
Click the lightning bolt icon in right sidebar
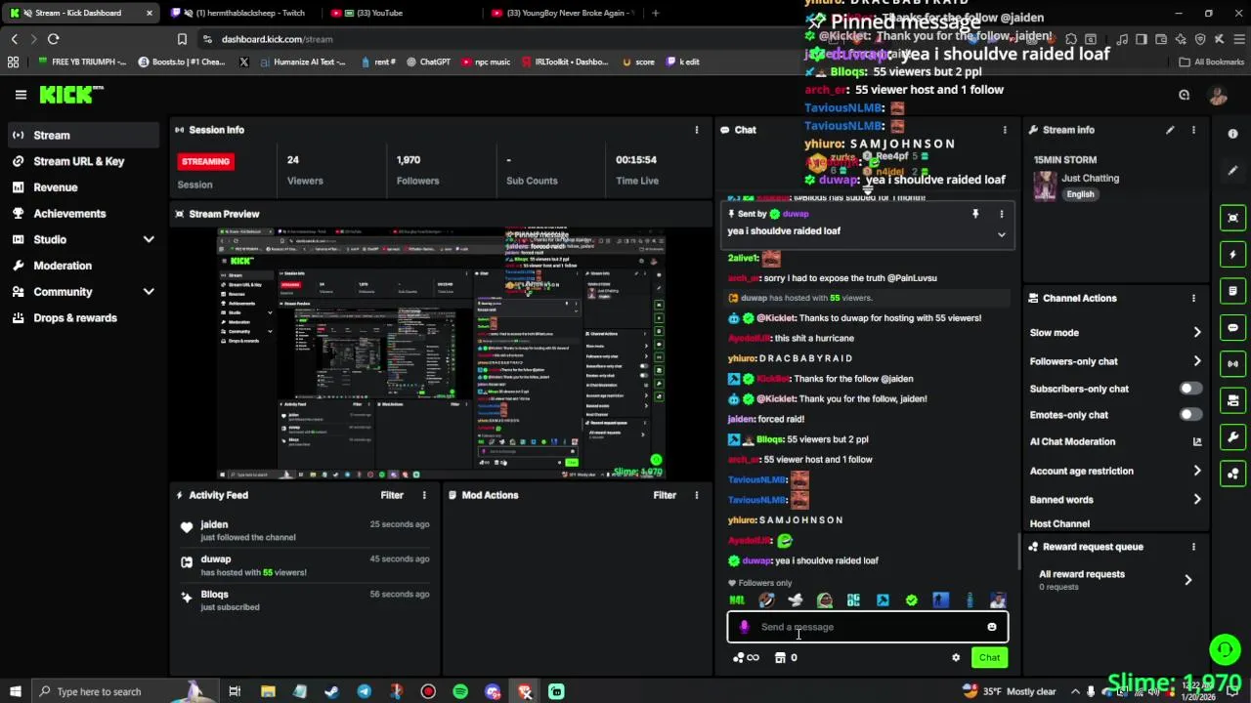[1233, 255]
